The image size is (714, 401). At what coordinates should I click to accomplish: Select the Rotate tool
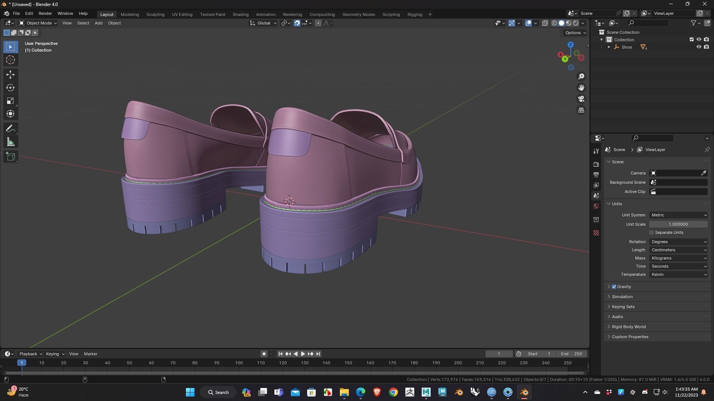pyautogui.click(x=10, y=88)
